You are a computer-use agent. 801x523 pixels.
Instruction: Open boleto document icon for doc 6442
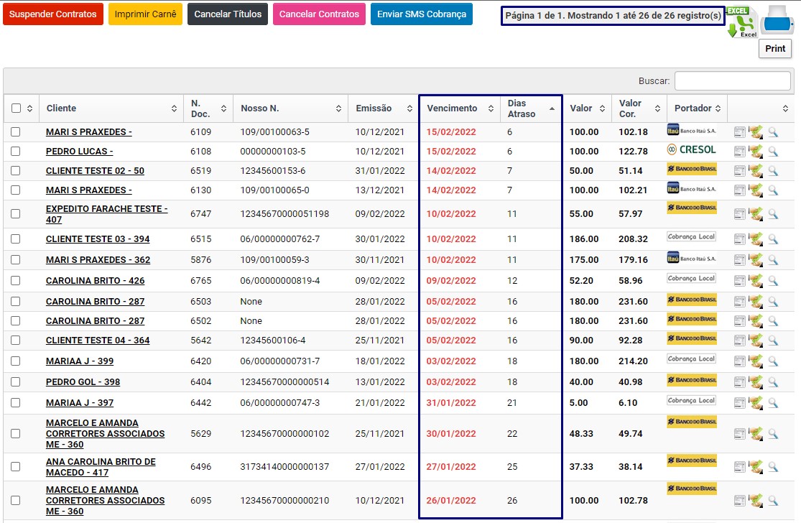click(739, 403)
